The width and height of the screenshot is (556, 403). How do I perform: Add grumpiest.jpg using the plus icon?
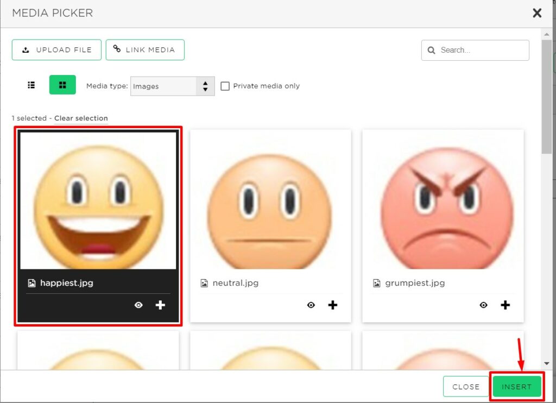[x=505, y=305]
